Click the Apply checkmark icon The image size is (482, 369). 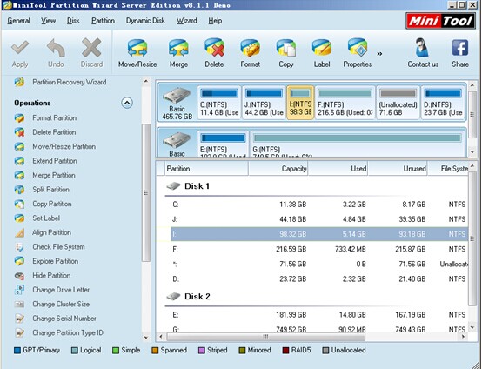pyautogui.click(x=20, y=48)
